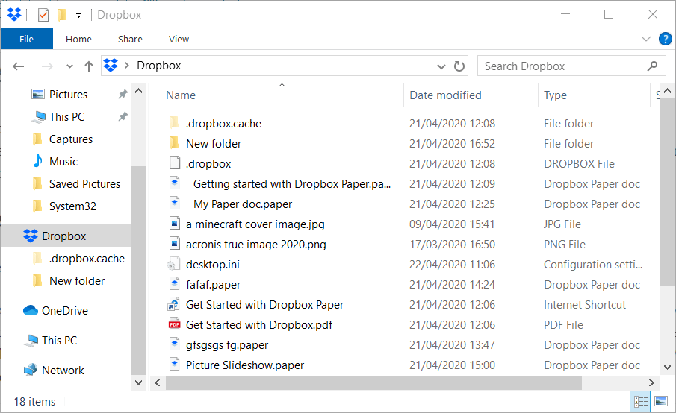676x413 pixels.
Task: Expand the ribbon using the chevron
Action: pyautogui.click(x=646, y=40)
